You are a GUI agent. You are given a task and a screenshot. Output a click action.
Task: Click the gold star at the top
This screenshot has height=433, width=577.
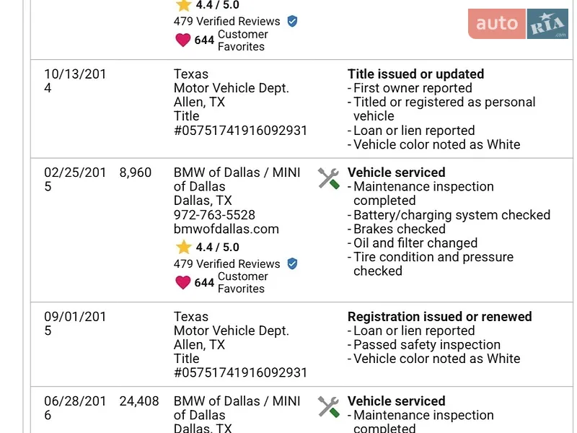click(x=183, y=5)
